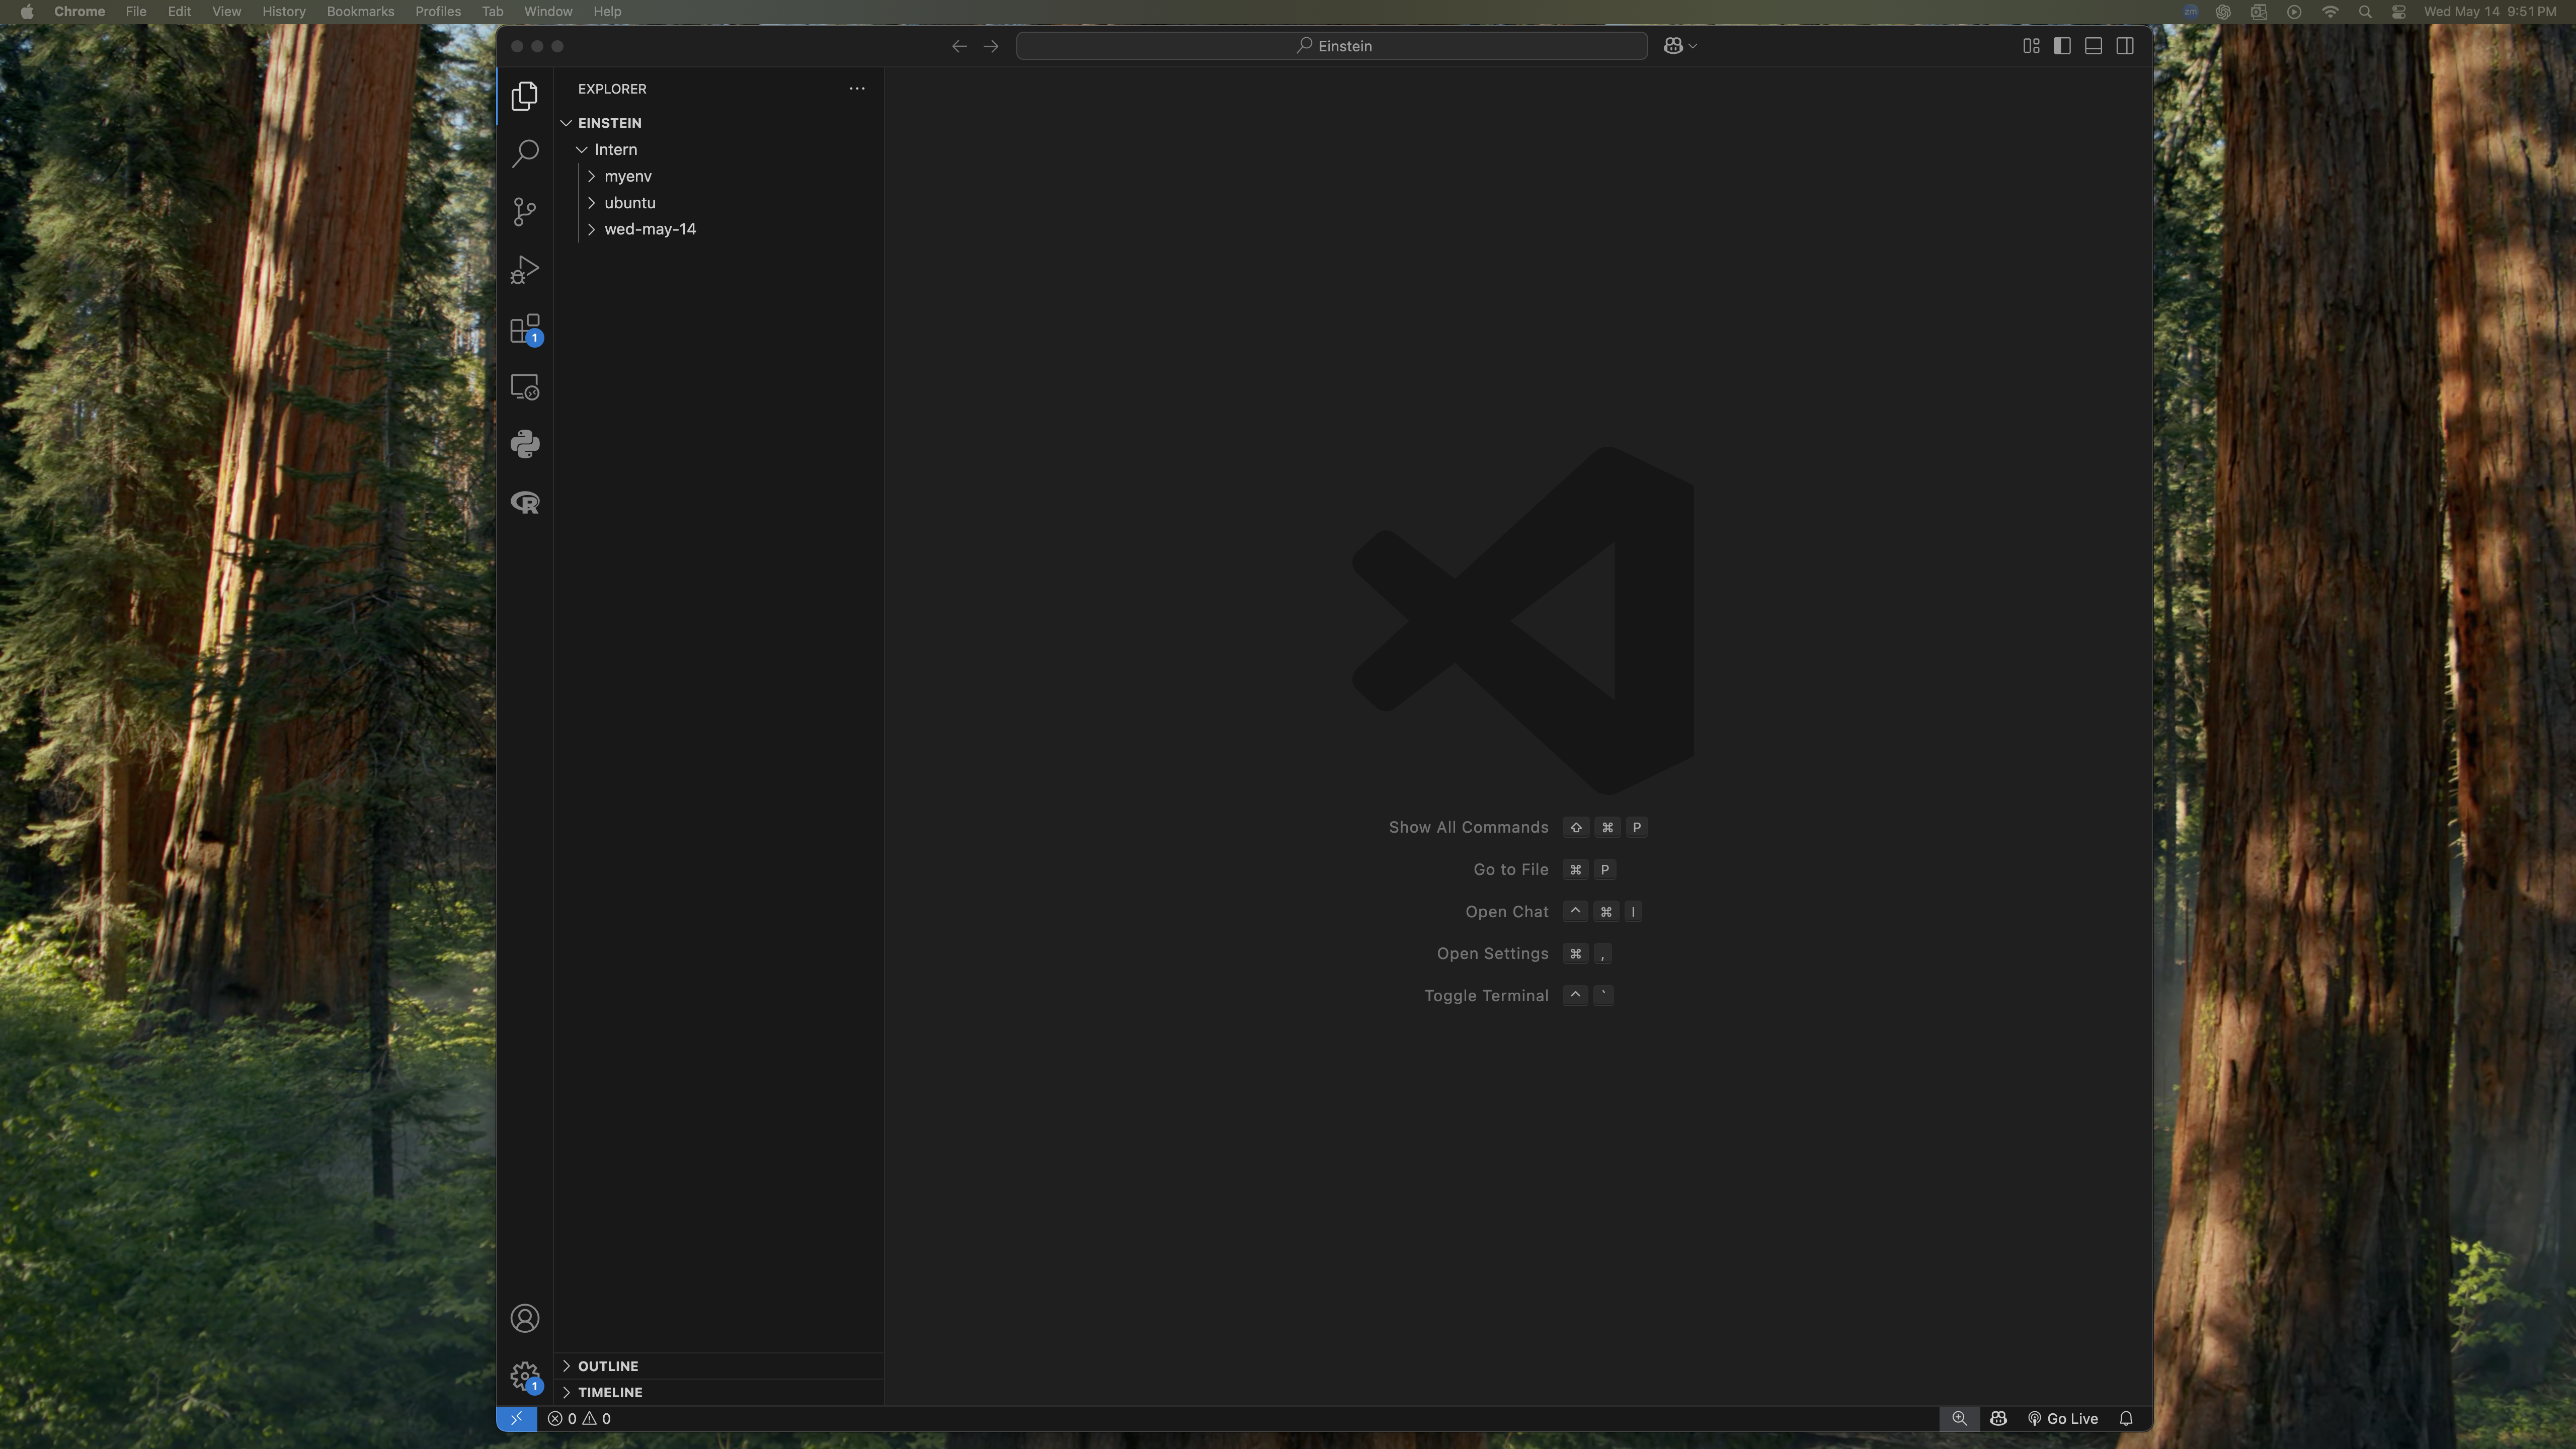The image size is (2576, 1449).
Task: Click the zoom icon in status bar
Action: point(1959,1418)
